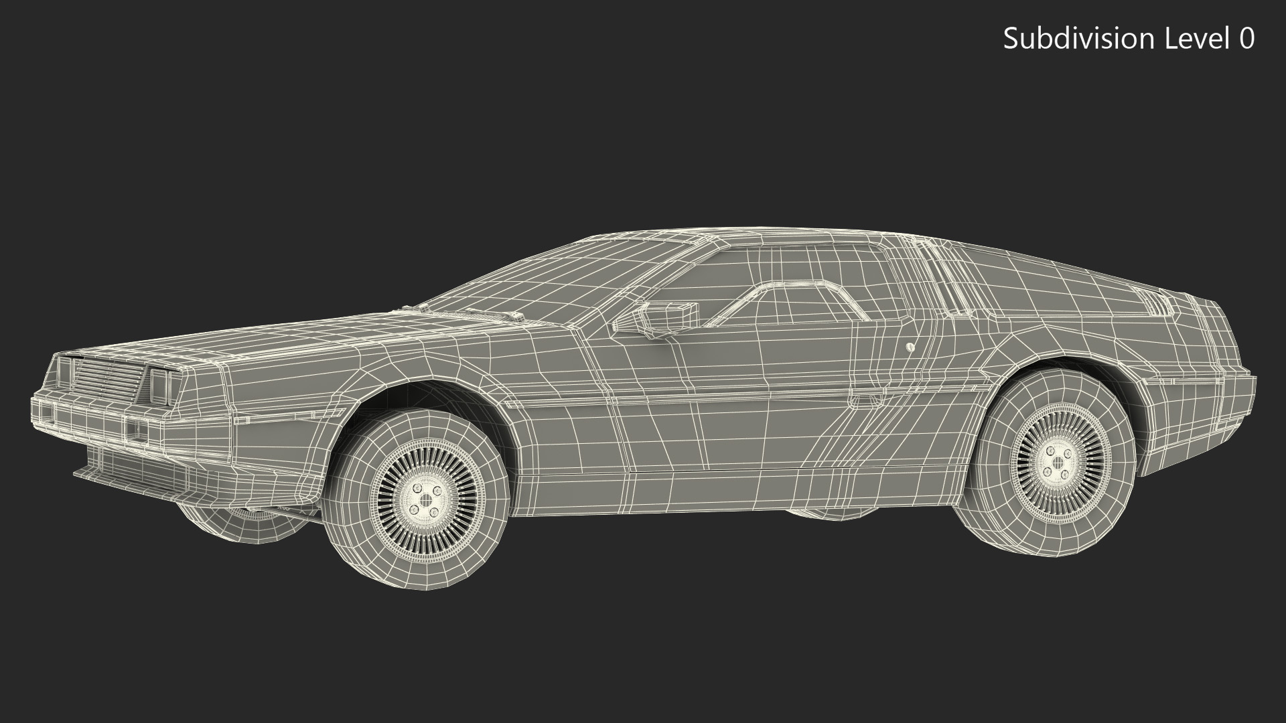Click the 'Subdivision Level 0' label
The width and height of the screenshot is (1286, 723).
point(1129,39)
